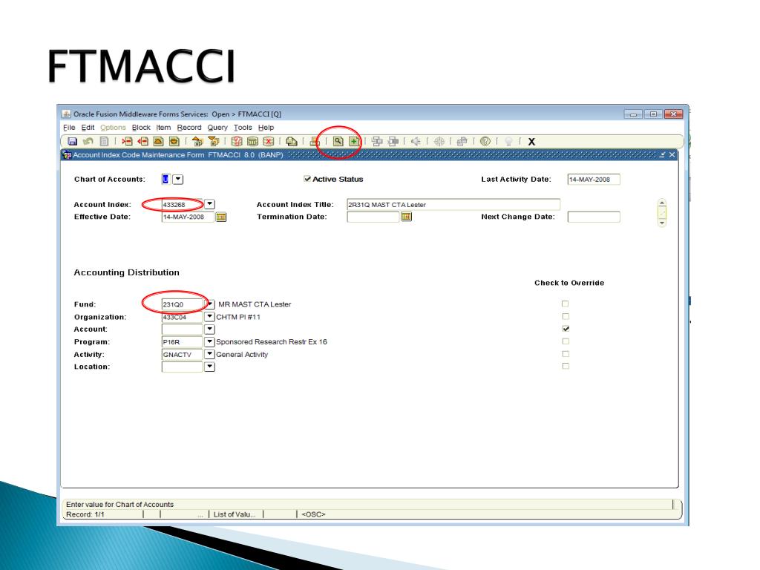Minimize the inner FTMACCI form window

[662, 154]
